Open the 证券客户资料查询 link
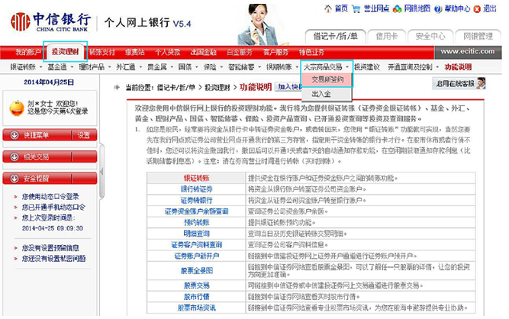Image resolution: width=509 pixels, height=319 pixels. (x=196, y=245)
